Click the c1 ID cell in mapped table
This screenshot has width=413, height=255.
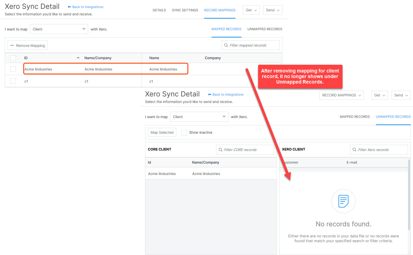26,81
